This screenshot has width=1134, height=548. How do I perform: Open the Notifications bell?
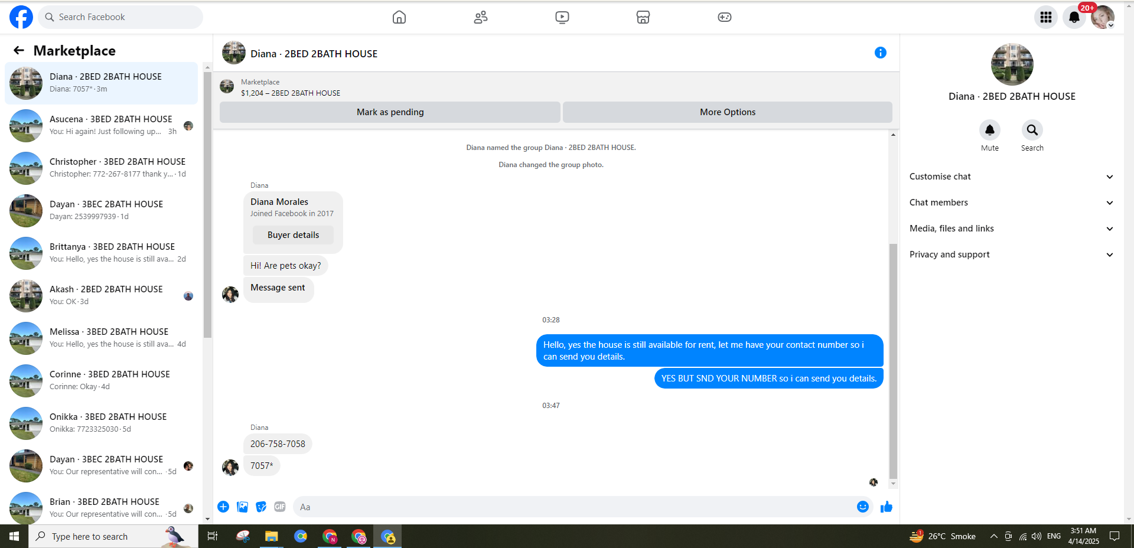1074,17
